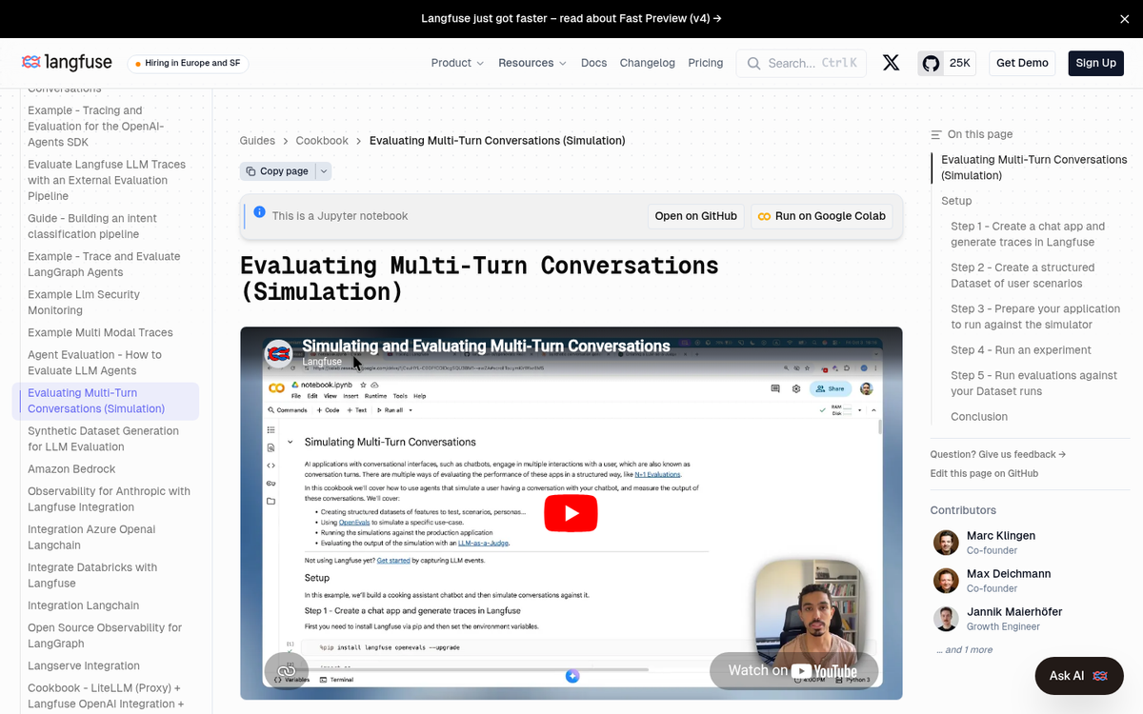
Task: Click the Guides breadcrumb
Action: tap(257, 141)
